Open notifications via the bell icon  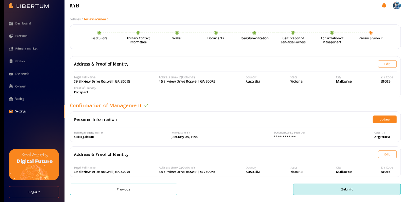(x=384, y=5)
